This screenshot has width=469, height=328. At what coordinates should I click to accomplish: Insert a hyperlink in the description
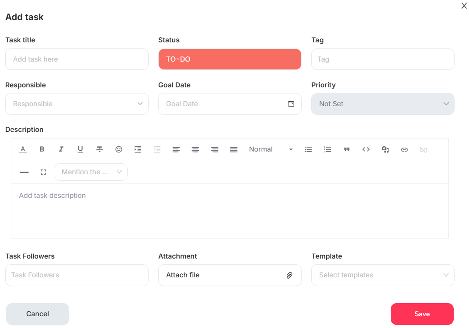click(x=404, y=149)
